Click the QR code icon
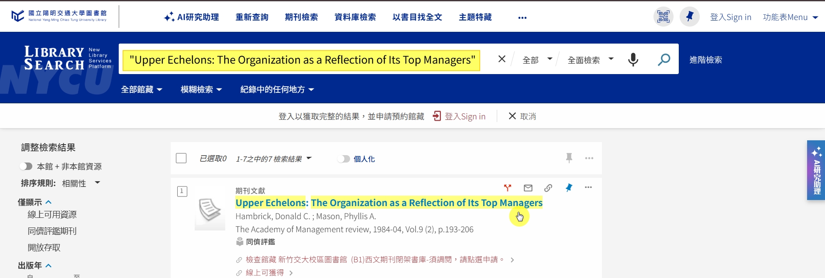Viewport: 825px width, 278px height. point(663,17)
